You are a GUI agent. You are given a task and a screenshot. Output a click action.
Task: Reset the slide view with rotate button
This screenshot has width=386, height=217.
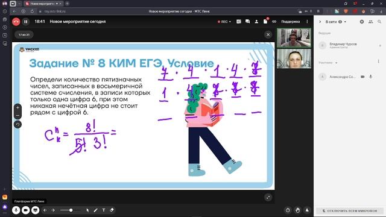[17, 125]
